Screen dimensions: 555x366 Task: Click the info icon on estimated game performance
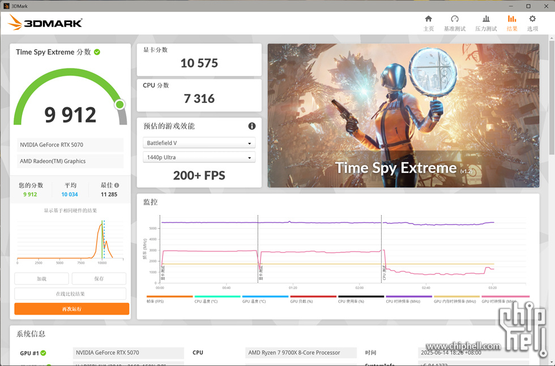coord(251,126)
